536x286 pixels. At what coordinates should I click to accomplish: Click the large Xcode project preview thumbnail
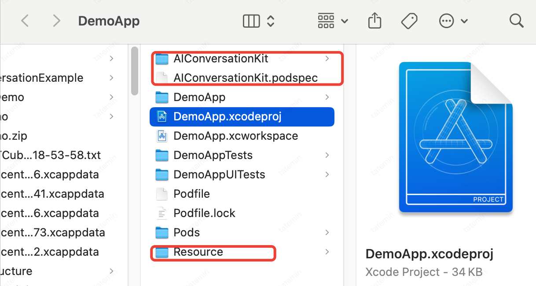pos(455,137)
